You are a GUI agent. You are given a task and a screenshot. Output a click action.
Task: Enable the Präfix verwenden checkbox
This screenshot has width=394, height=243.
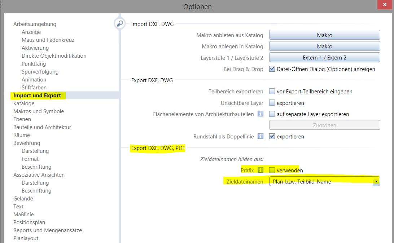(272, 170)
